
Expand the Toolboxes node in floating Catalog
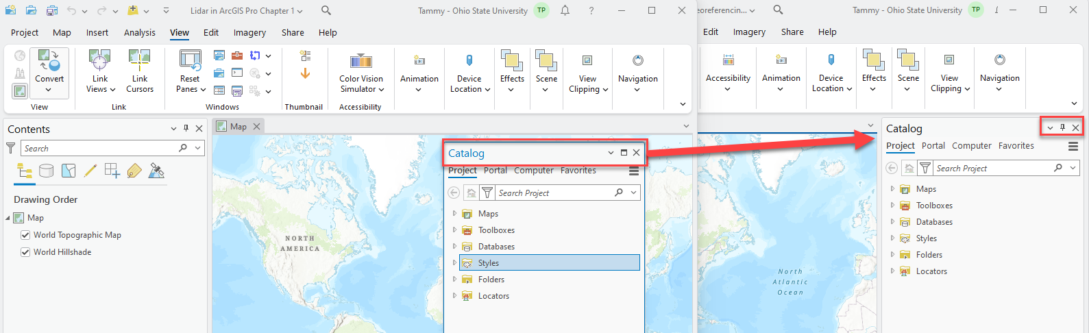click(454, 230)
